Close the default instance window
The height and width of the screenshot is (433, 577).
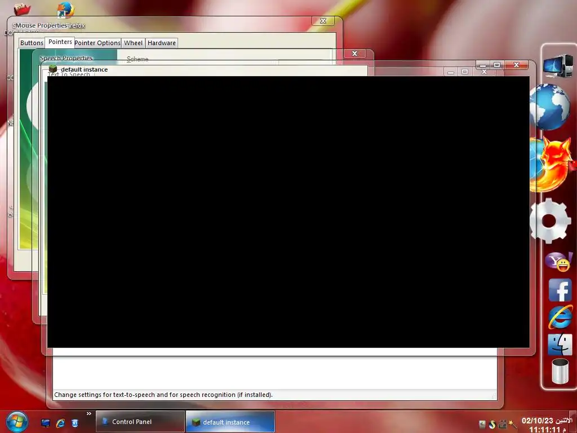(x=516, y=65)
